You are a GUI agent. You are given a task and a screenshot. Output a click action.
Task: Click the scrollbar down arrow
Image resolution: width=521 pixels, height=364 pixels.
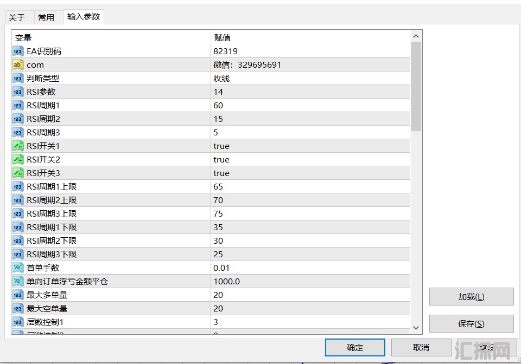tap(416, 327)
